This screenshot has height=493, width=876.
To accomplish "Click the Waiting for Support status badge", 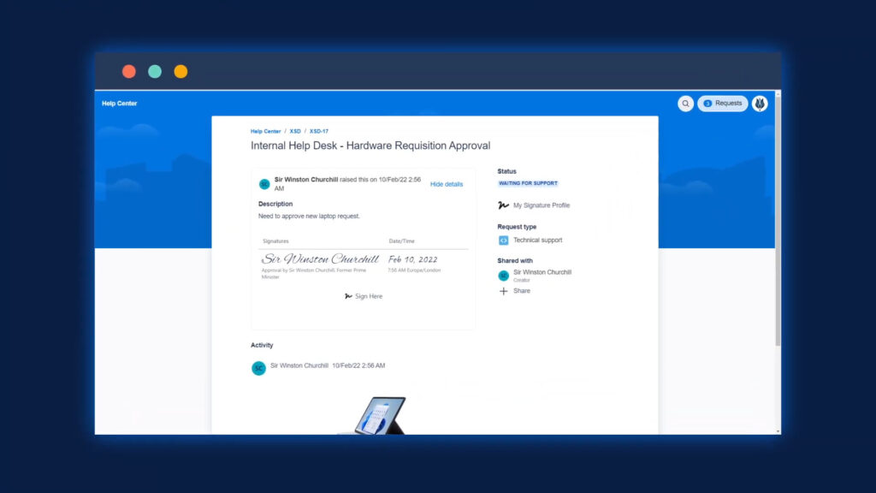I will point(528,183).
